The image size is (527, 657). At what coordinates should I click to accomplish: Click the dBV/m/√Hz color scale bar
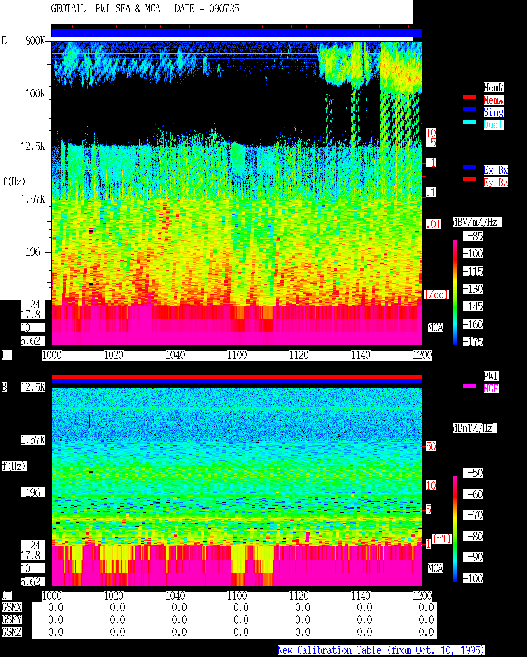click(455, 292)
